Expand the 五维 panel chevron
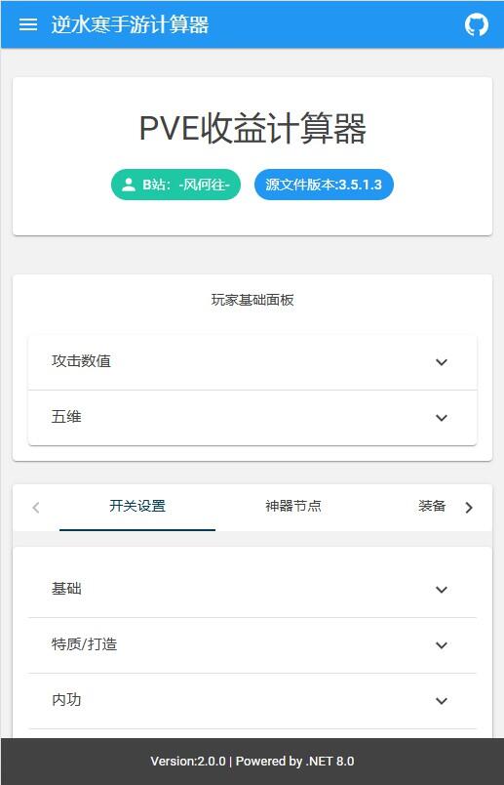 (441, 418)
